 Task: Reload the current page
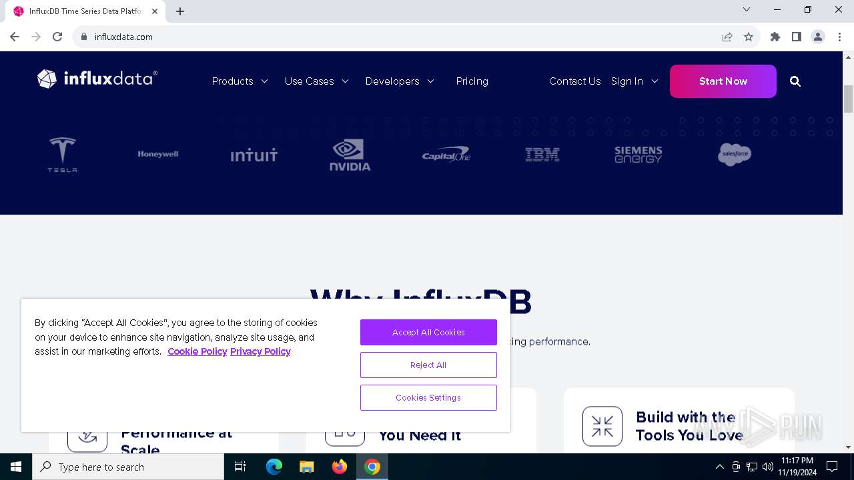(57, 37)
